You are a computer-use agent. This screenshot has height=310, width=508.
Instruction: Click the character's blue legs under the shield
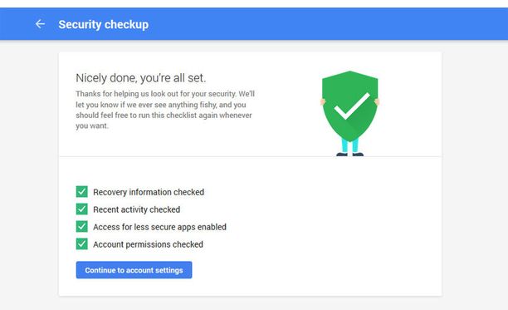[350, 145]
